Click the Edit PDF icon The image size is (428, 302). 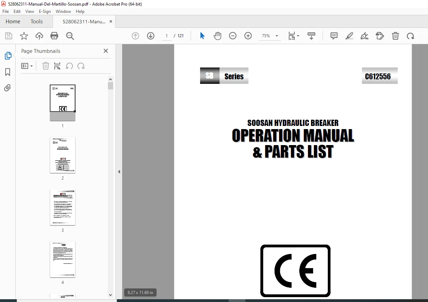[380, 36]
